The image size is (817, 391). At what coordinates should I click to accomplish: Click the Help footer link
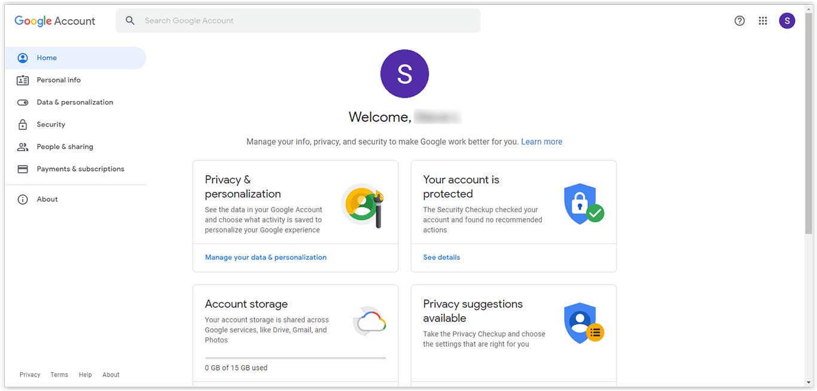click(x=86, y=375)
